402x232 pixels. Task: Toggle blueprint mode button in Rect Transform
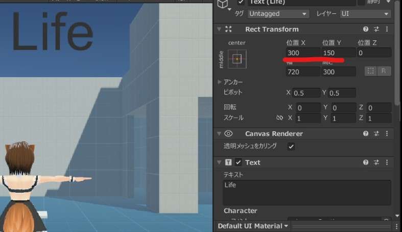371,71
